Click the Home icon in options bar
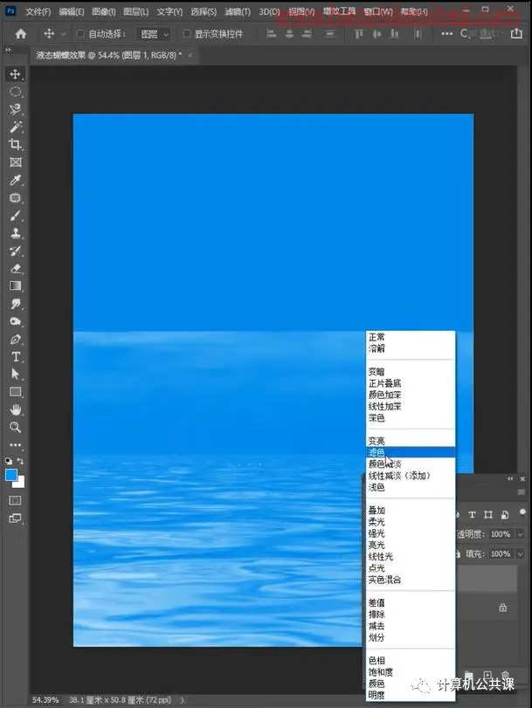This screenshot has width=532, height=708. click(x=21, y=34)
